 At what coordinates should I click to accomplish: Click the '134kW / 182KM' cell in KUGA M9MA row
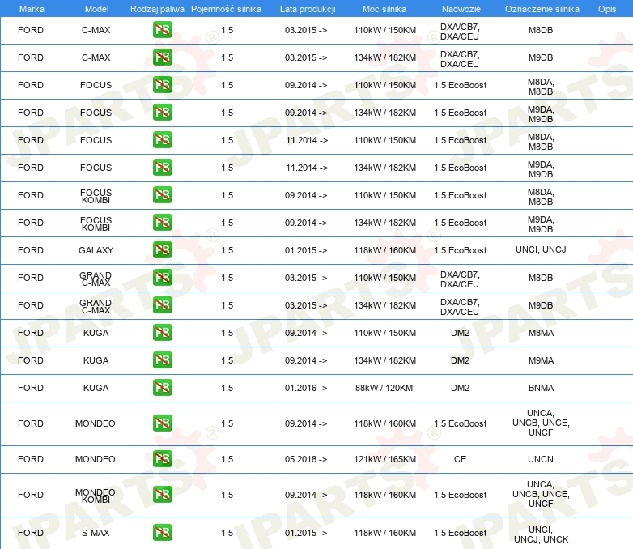click(x=384, y=360)
